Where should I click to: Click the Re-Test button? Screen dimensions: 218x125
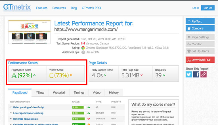point(200,21)
